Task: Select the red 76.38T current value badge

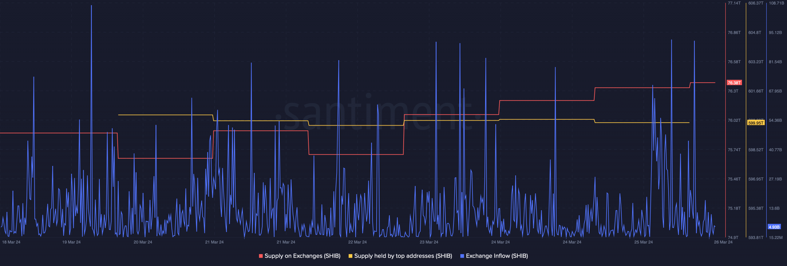Action: click(734, 83)
